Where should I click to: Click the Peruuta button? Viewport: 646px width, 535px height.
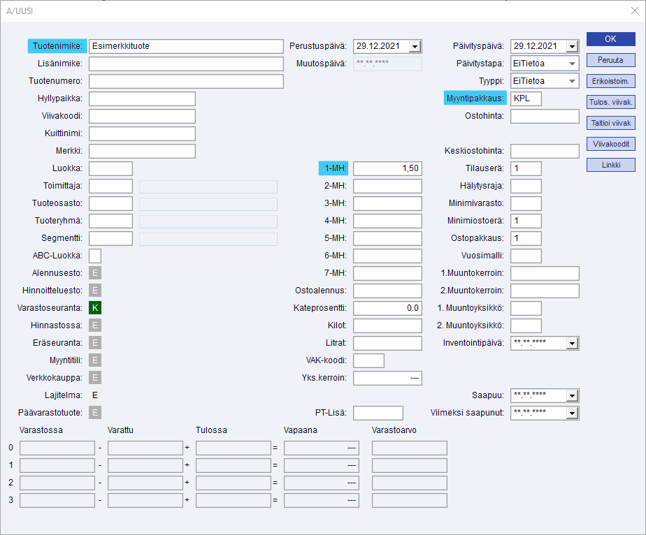(x=610, y=60)
